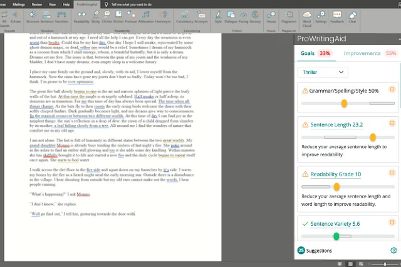Open the Structure report

[x=33, y=18]
